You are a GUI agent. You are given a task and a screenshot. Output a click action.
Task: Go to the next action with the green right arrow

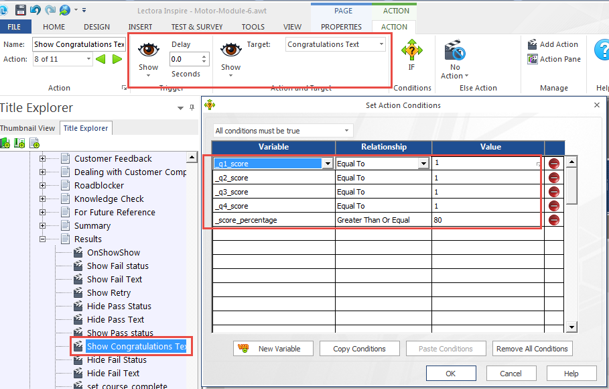[117, 59]
